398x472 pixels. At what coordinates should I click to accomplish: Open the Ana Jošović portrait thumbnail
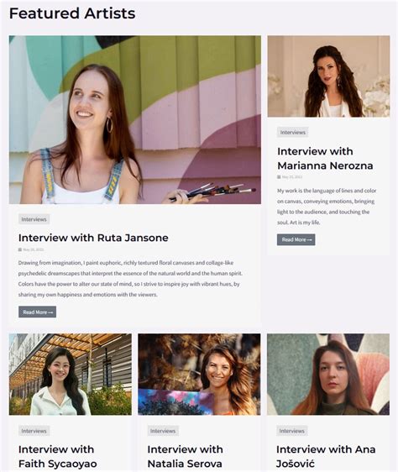pyautogui.click(x=328, y=375)
